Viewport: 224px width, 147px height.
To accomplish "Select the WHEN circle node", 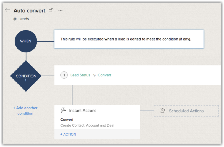I will tap(26, 41).
